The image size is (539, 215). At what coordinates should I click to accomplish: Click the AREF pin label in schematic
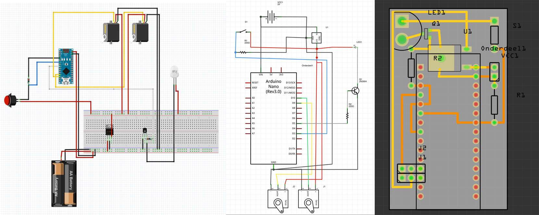pos(254,88)
